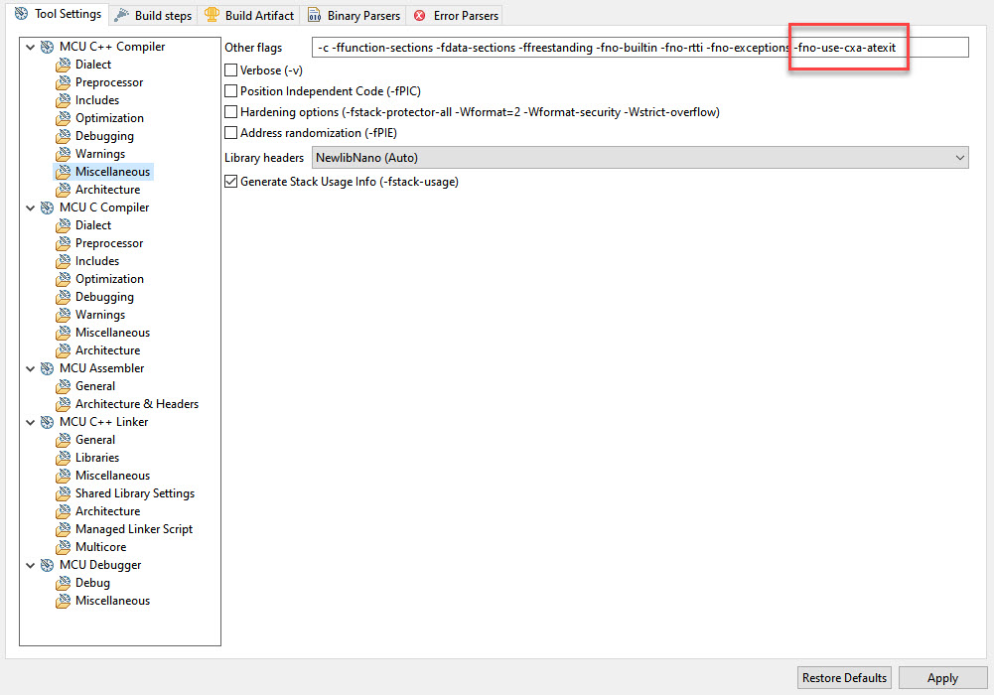Click the Build steps tab icon
This screenshot has height=695, width=994.
coord(121,16)
